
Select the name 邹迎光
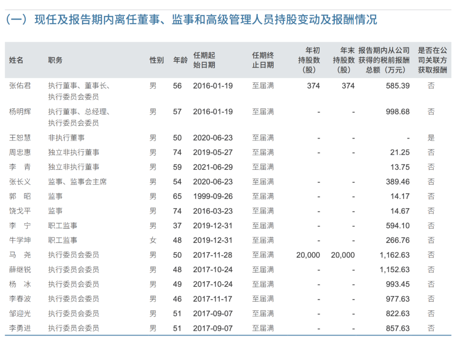(x=20, y=314)
